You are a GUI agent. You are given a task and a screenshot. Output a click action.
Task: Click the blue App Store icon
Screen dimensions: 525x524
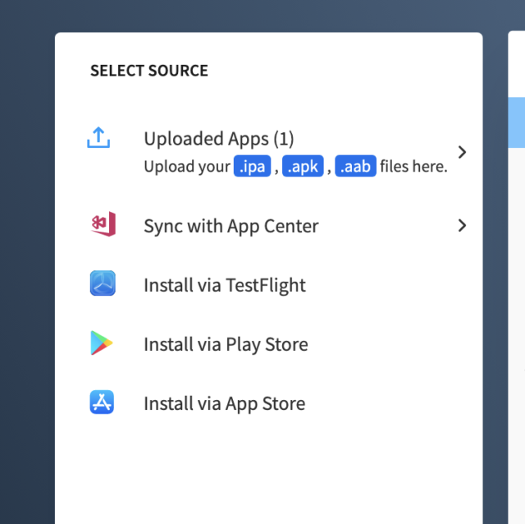point(102,402)
